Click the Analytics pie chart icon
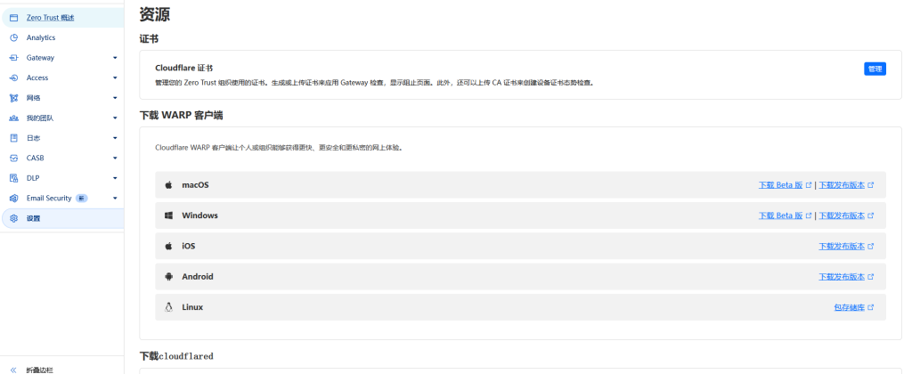Viewport: 912px width, 374px height. [x=14, y=37]
